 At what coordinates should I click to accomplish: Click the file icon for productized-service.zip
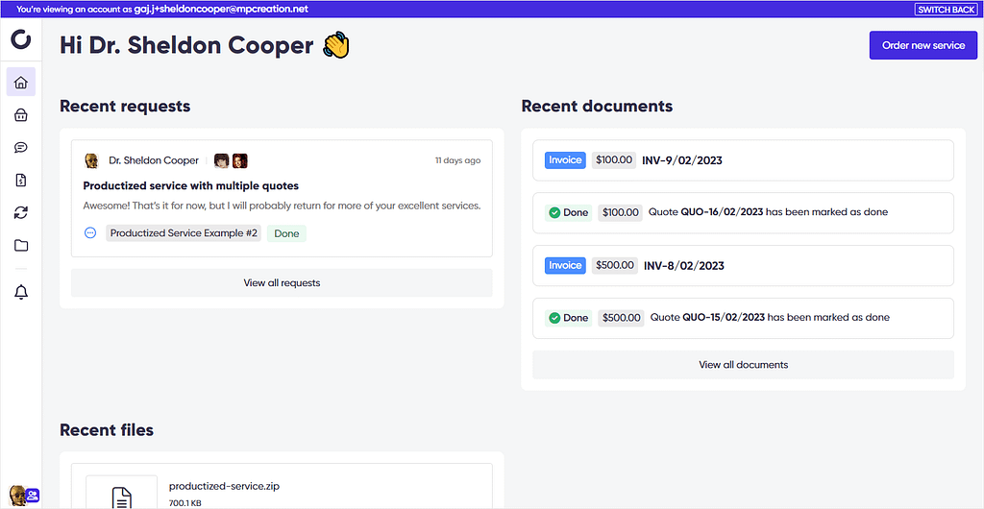(x=121, y=496)
